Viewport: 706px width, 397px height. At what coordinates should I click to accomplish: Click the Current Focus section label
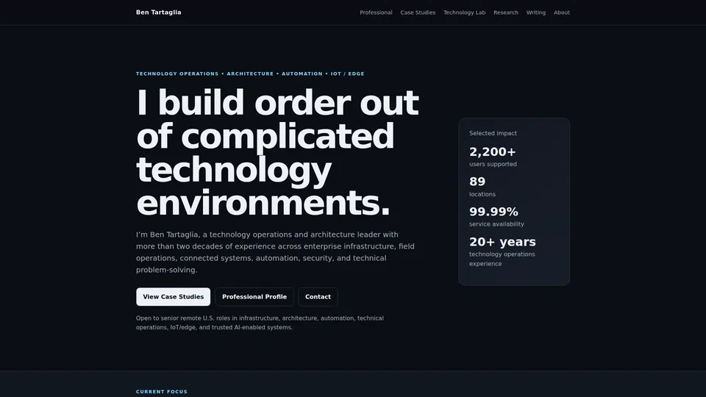tap(162, 392)
